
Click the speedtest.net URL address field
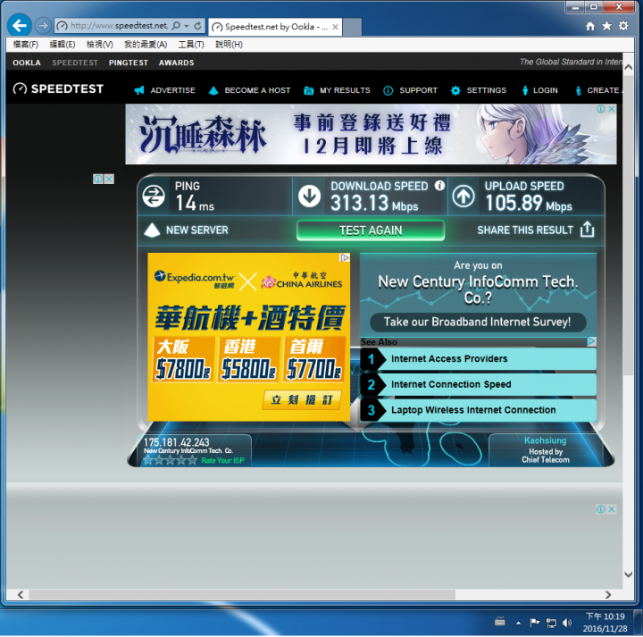click(119, 25)
